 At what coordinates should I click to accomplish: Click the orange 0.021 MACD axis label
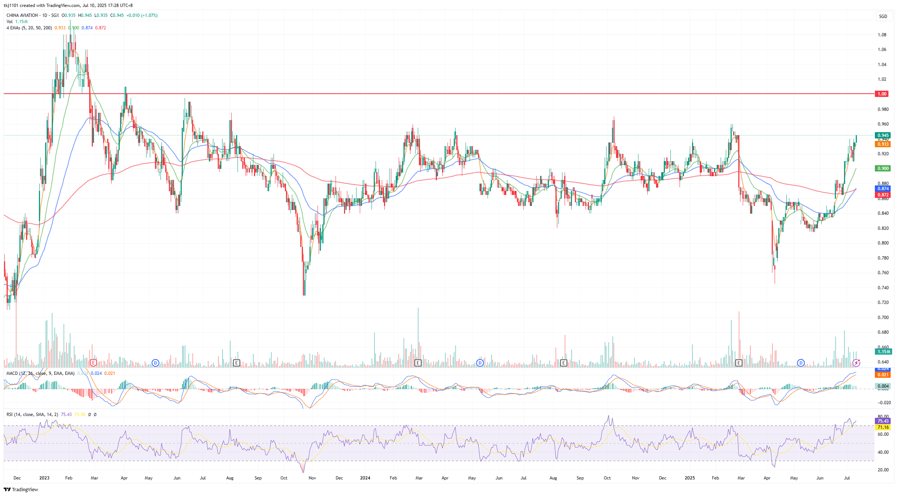(883, 375)
